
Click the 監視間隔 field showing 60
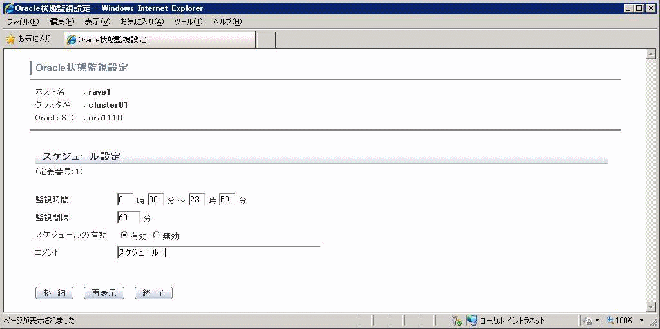[x=128, y=218]
